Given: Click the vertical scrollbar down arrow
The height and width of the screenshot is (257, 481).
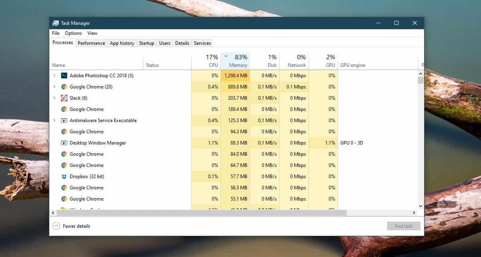Looking at the screenshot, I should pyautogui.click(x=420, y=206).
